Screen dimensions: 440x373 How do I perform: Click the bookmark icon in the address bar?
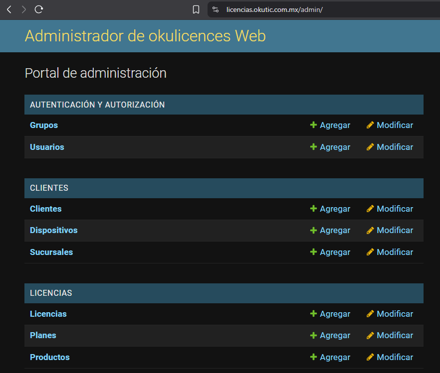coord(196,9)
